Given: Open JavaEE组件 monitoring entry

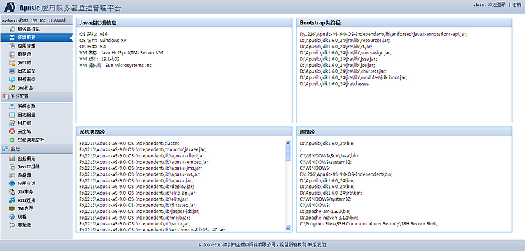Looking at the screenshot, I should (x=28, y=166).
